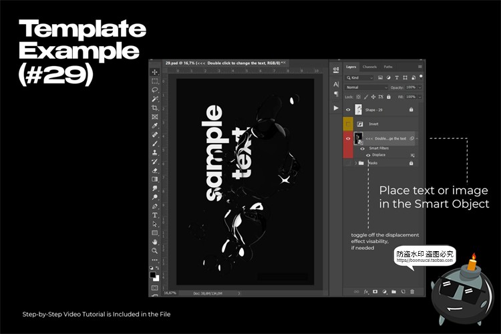The height and width of the screenshot is (334, 501).
Task: Show the Invert layer
Action: tap(347, 124)
